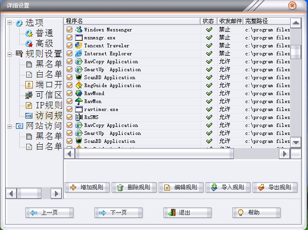Exit dialog with 退出 button
This screenshot has width=308, height=230.
(187, 213)
